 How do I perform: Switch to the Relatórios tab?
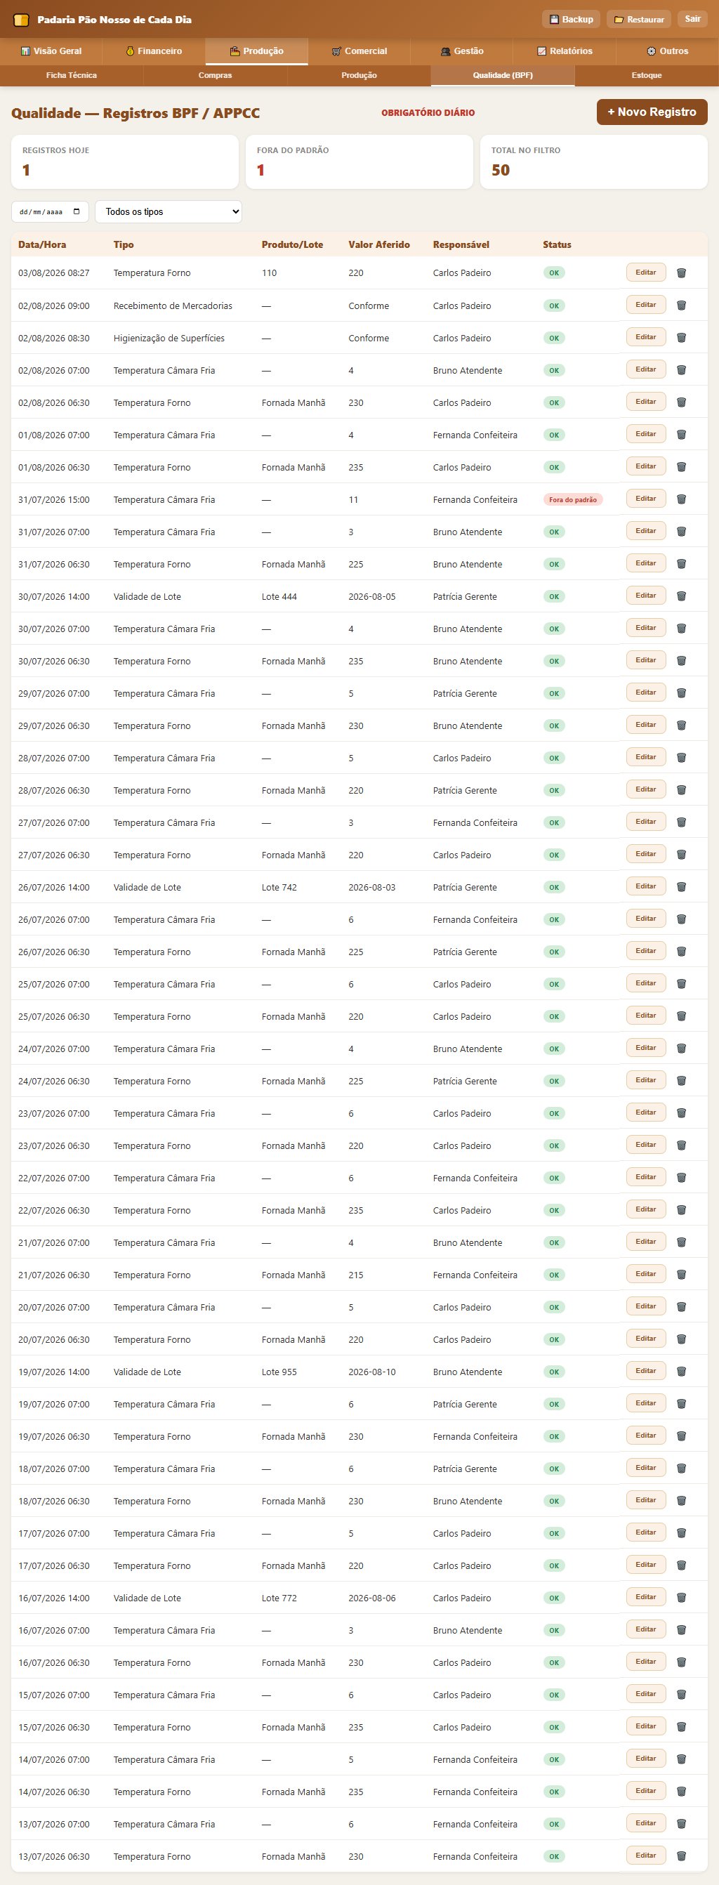pos(565,51)
